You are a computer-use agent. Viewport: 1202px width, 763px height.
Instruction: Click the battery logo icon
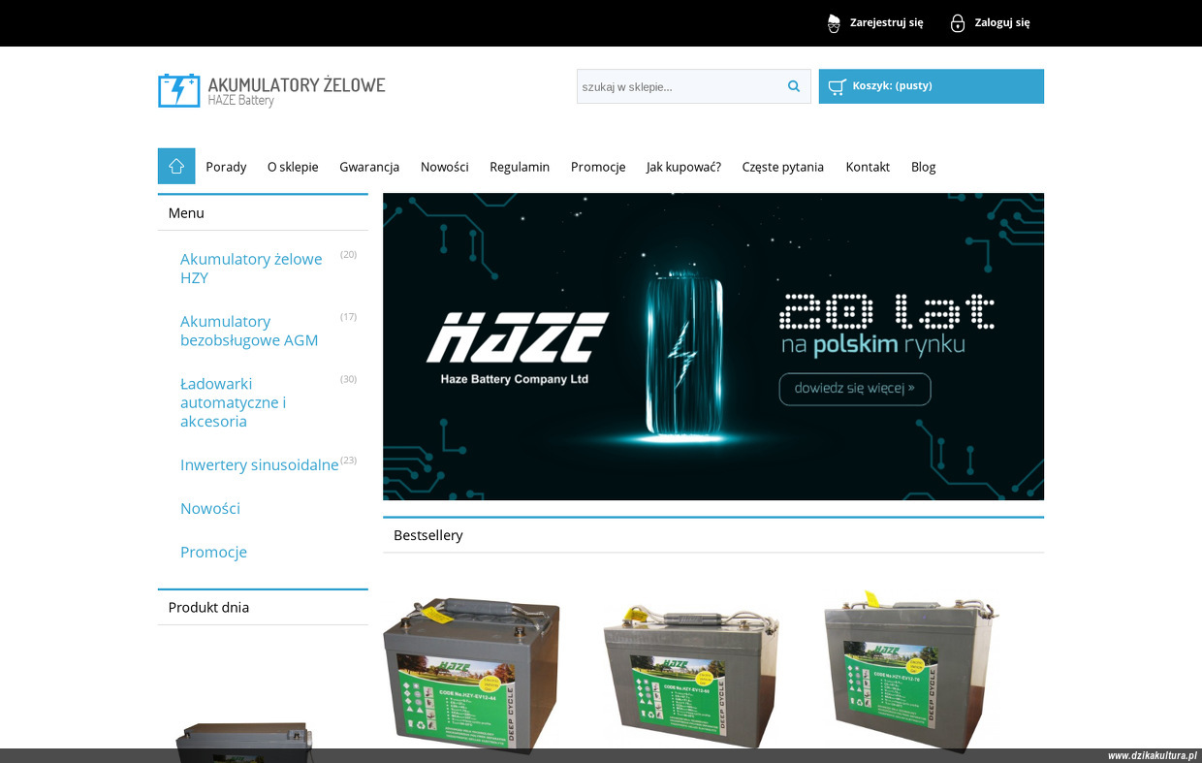click(179, 90)
